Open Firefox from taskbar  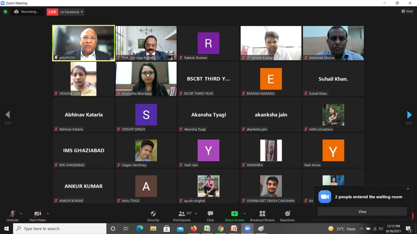(x=194, y=228)
